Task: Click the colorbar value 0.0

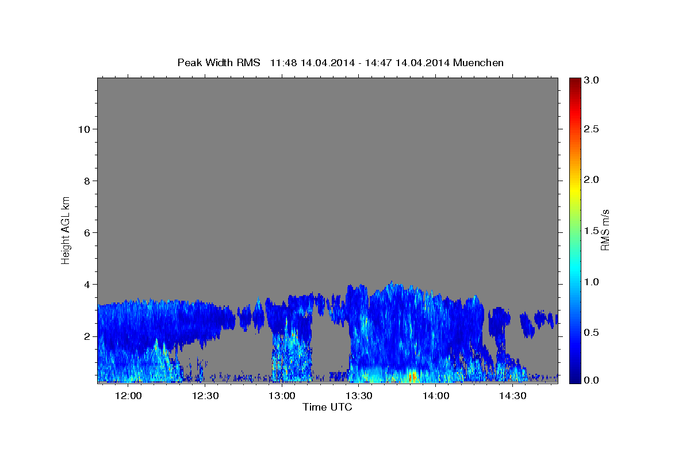Action: (592, 380)
